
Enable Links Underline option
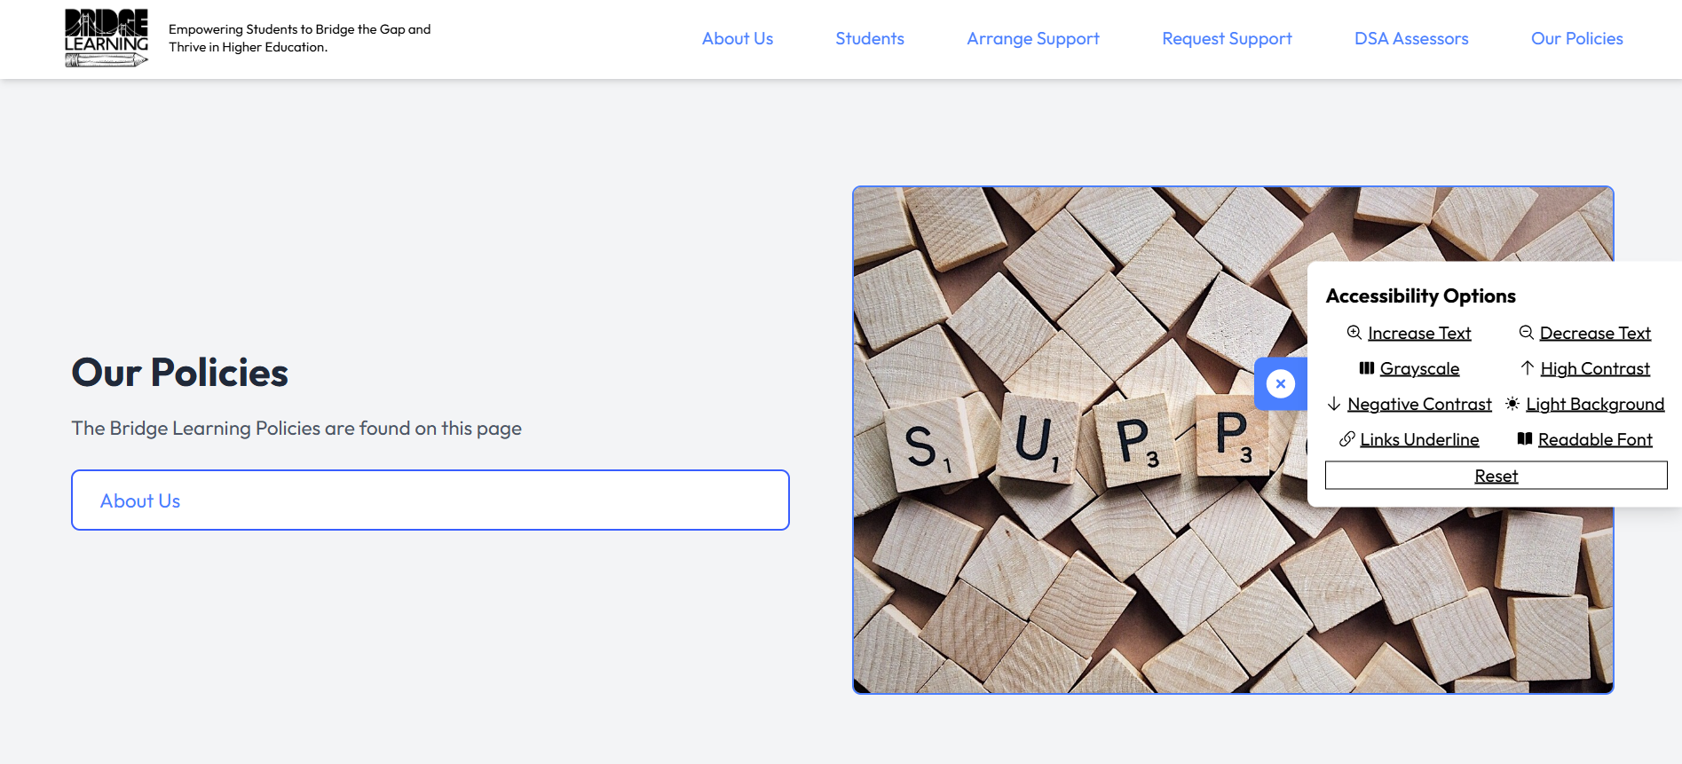[x=1419, y=438]
